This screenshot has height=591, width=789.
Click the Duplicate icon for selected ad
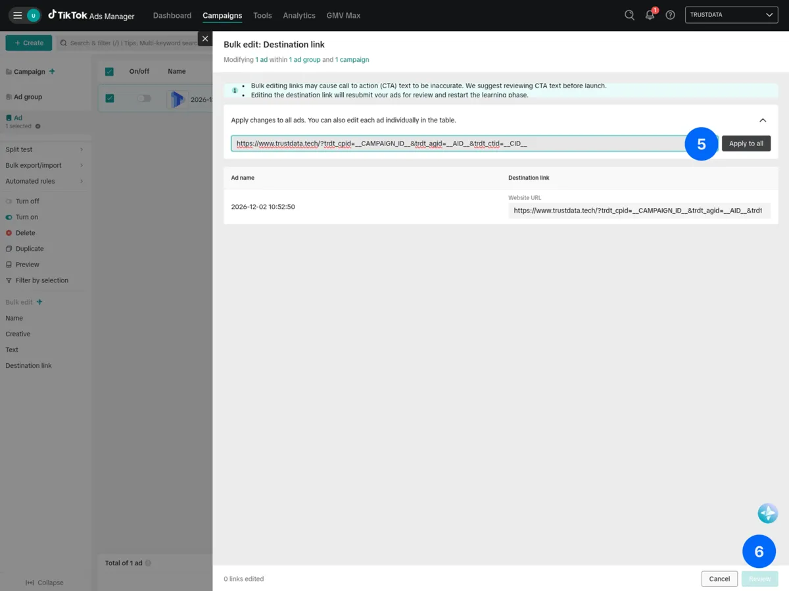pyautogui.click(x=11, y=248)
